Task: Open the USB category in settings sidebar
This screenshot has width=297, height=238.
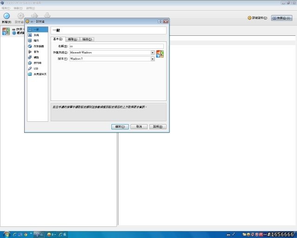Action: click(x=38, y=68)
